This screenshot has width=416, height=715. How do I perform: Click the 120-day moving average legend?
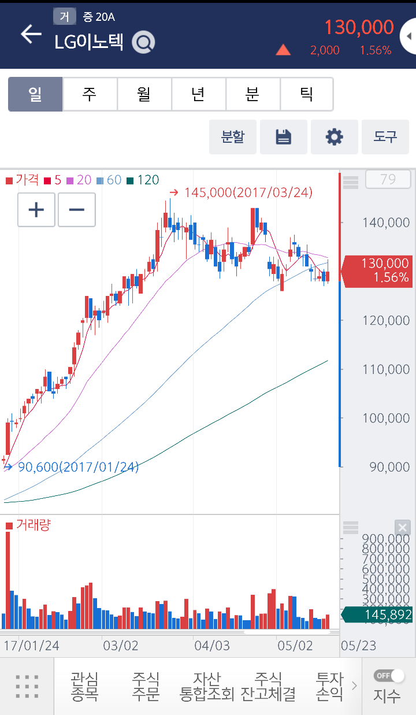click(x=143, y=180)
